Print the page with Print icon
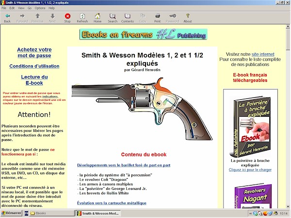This screenshot has height=218, width=291. coord(158,16)
